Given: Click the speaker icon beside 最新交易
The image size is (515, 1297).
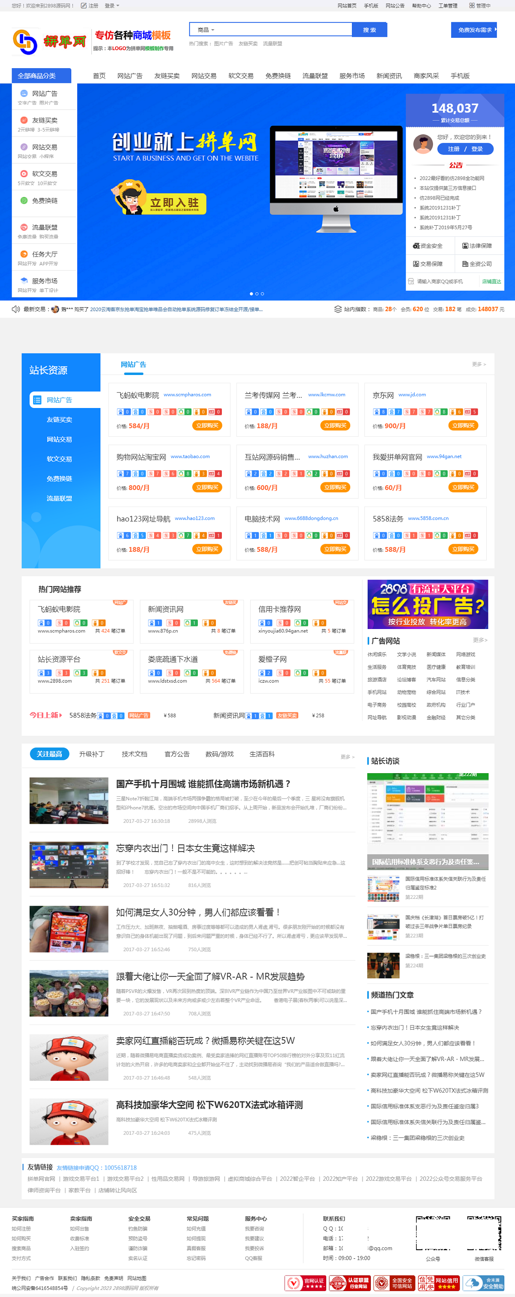Looking at the screenshot, I should [x=15, y=309].
